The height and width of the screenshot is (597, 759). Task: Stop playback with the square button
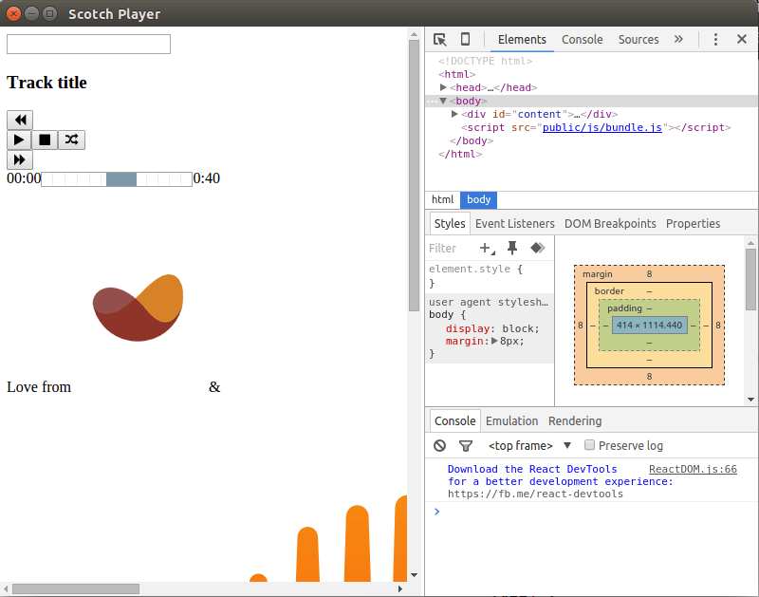[x=45, y=140]
